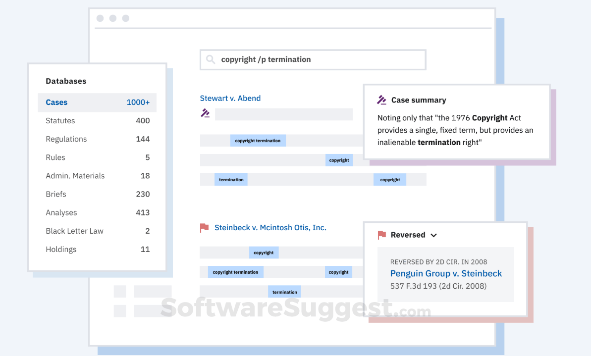Click the leftmost window control dot
The height and width of the screenshot is (356, 591).
coord(100,18)
